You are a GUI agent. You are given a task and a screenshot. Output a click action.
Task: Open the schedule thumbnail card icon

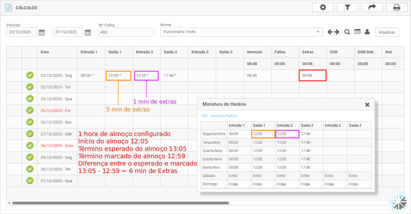coord(358,32)
